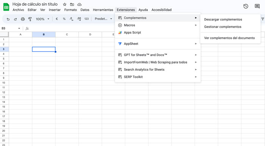Image resolution: width=265 pixels, height=146 pixels.
Task: Rename the title Hoja de cálculo sin título
Action: pos(35,4)
